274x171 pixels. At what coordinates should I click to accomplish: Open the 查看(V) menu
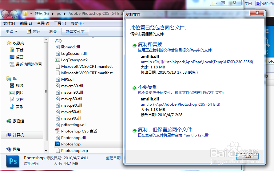pyautogui.click(x=43, y=23)
